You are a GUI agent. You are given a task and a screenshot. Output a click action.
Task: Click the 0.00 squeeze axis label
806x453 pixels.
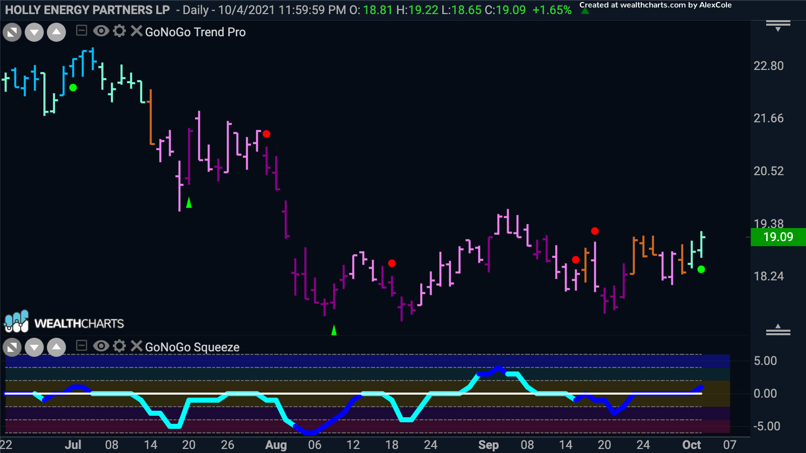click(x=765, y=394)
